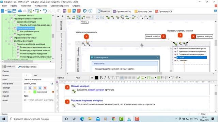218x122 pixels.
Task: Open the 'Совместная работа' menu
Action: pyautogui.click(x=60, y=6)
